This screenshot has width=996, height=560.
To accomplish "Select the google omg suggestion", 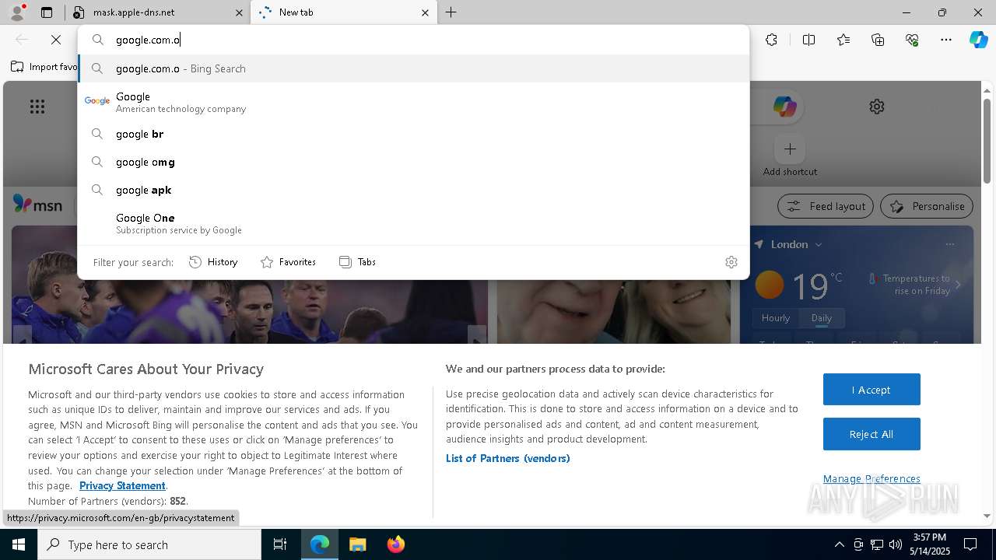I will tap(413, 162).
